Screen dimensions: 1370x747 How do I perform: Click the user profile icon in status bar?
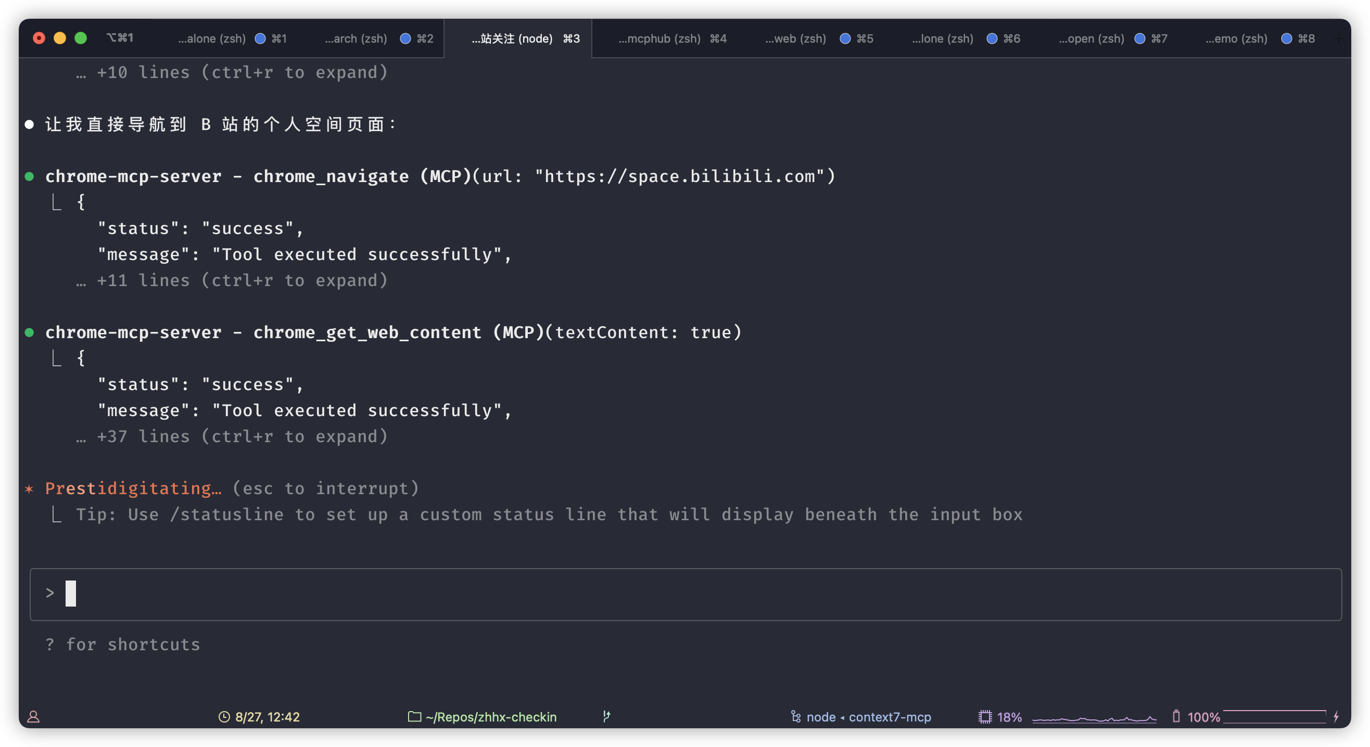pos(33,717)
